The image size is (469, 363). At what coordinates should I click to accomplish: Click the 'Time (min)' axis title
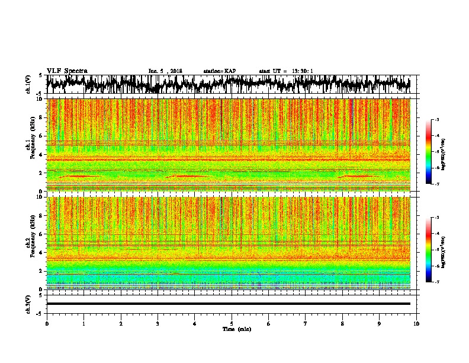coord(237,329)
